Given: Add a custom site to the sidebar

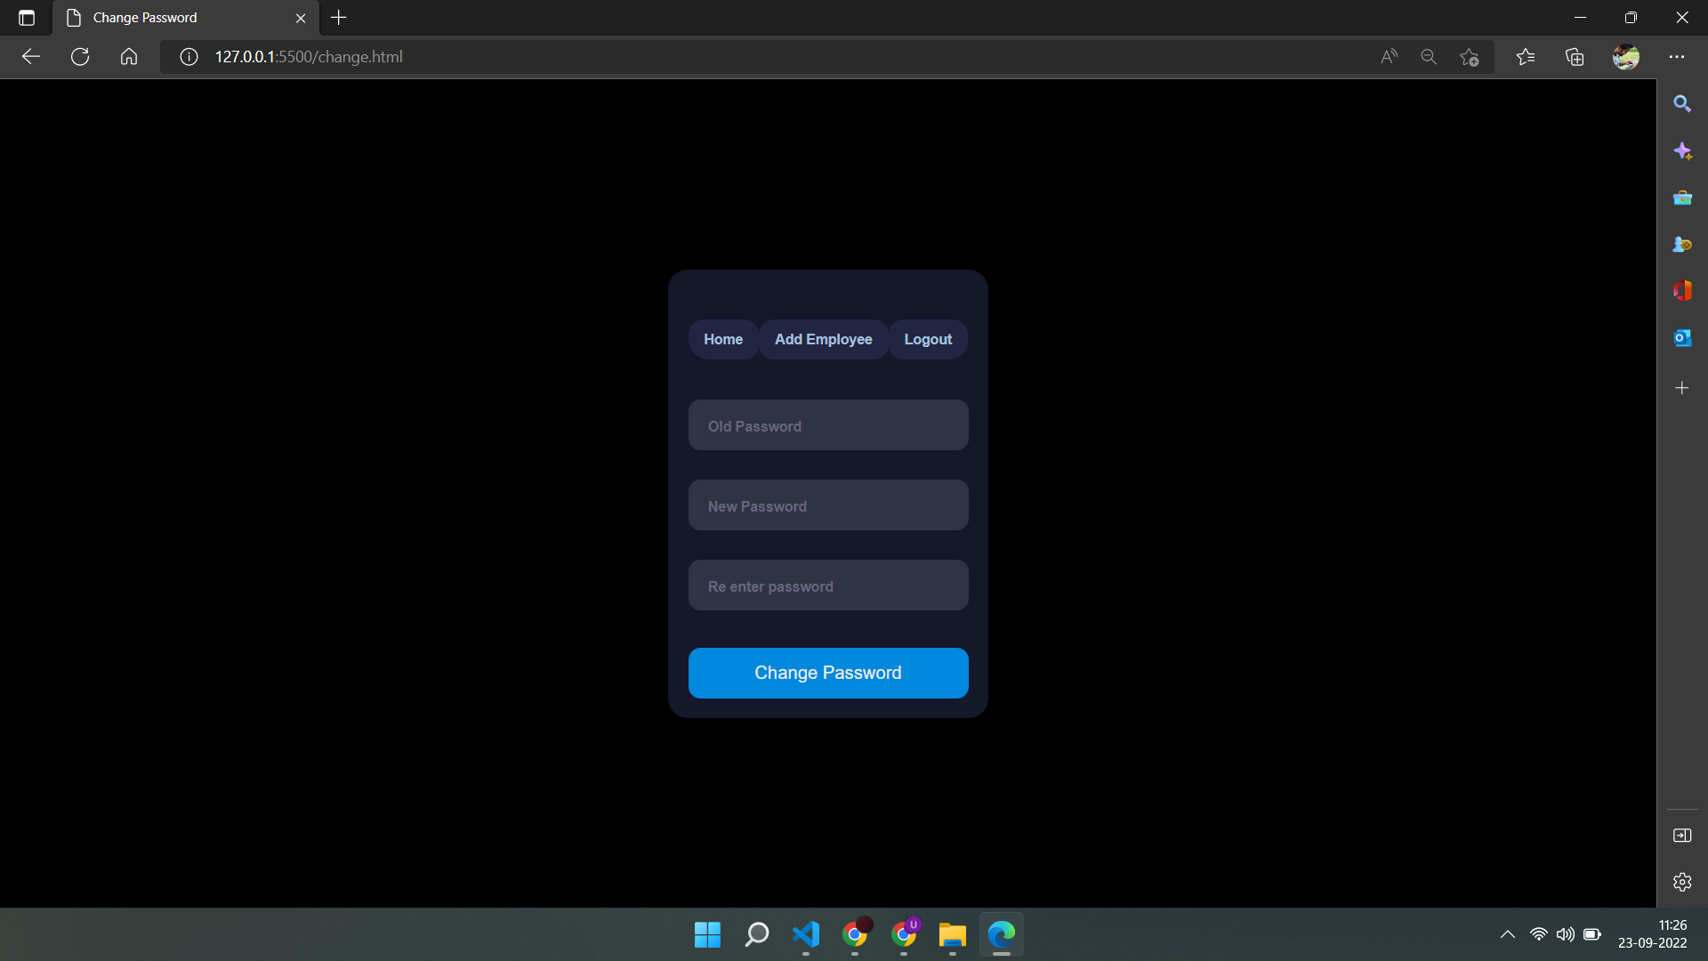Looking at the screenshot, I should [x=1682, y=387].
